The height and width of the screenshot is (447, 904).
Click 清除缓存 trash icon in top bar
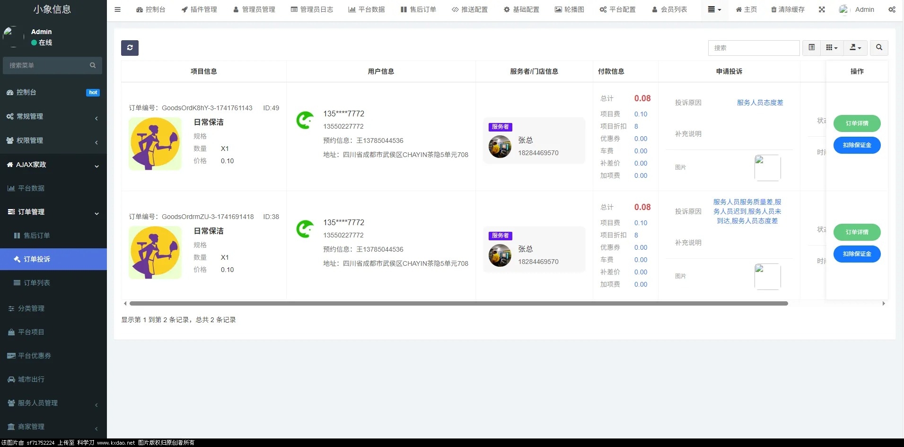(x=774, y=9)
